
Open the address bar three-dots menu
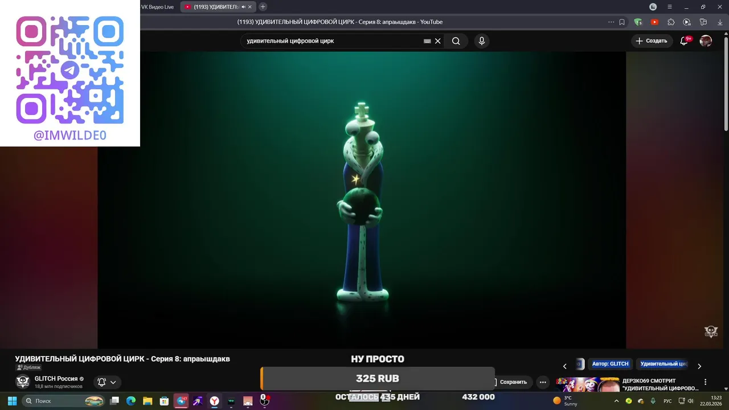click(611, 22)
